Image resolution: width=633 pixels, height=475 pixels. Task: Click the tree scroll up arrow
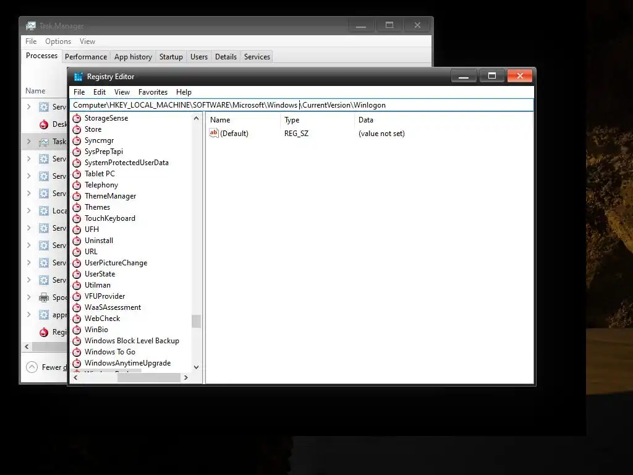[196, 118]
